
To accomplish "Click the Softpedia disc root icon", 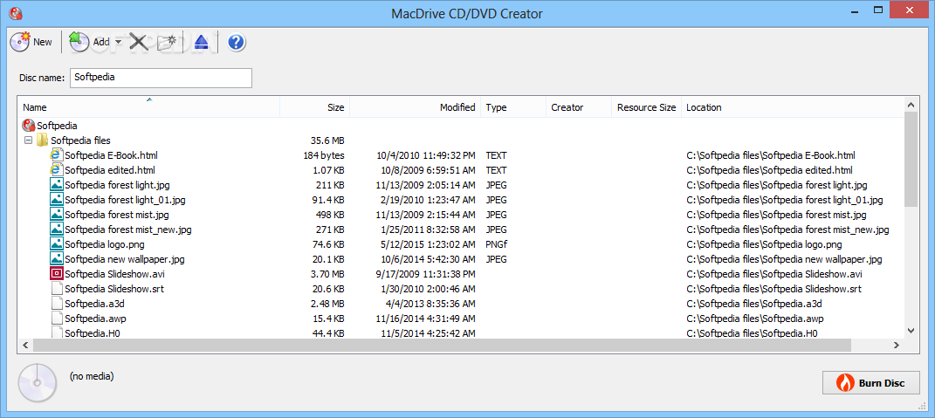I will click(29, 125).
